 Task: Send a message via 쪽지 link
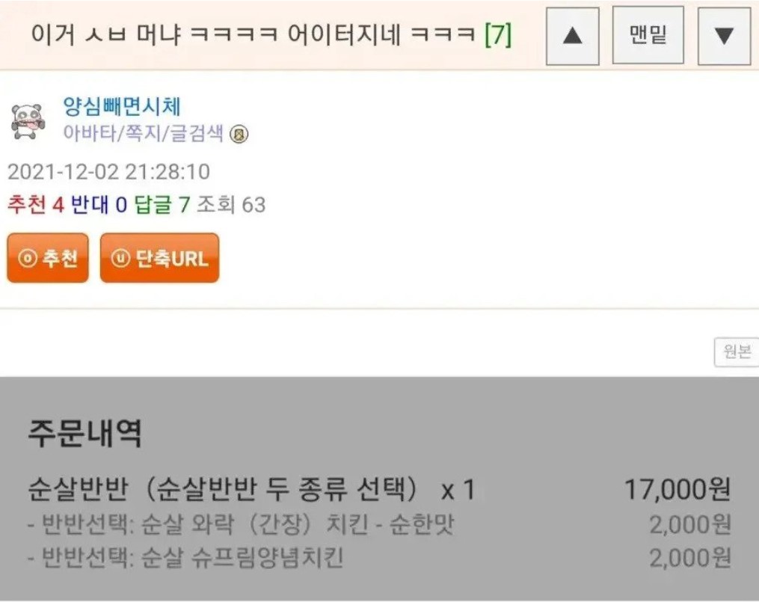(138, 135)
